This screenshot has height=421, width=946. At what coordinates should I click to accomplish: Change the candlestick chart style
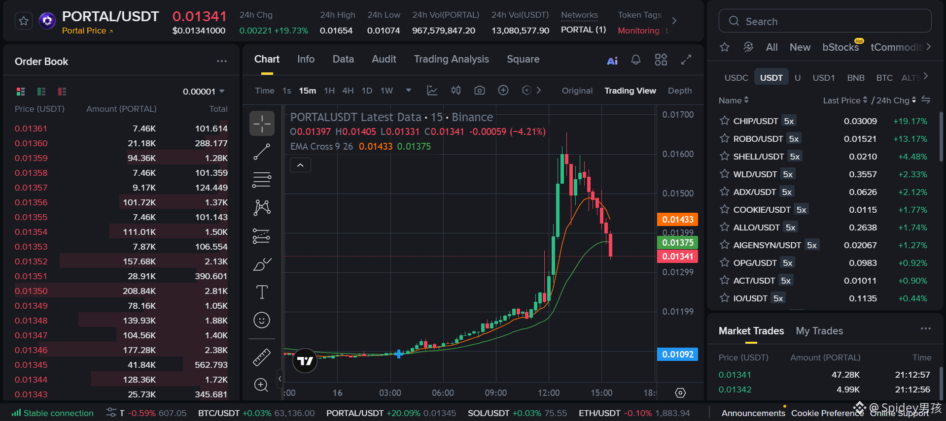click(456, 90)
